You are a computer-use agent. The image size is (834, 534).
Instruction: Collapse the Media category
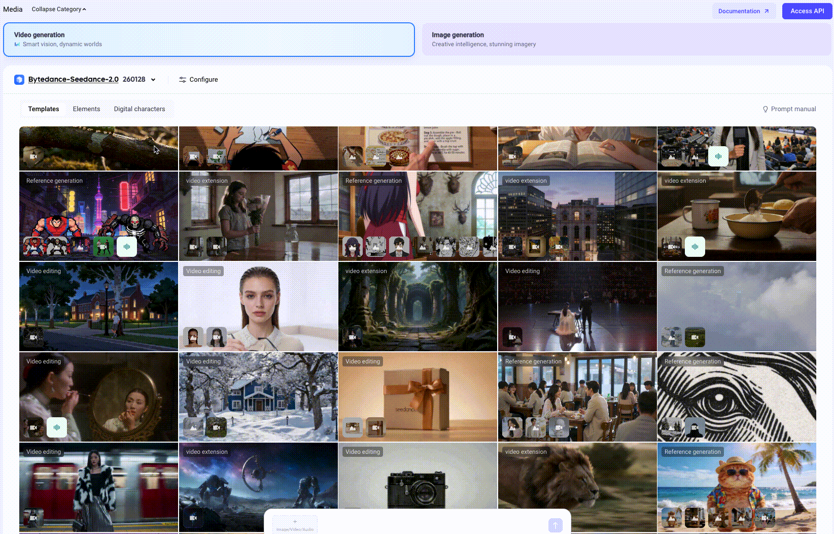[59, 9]
